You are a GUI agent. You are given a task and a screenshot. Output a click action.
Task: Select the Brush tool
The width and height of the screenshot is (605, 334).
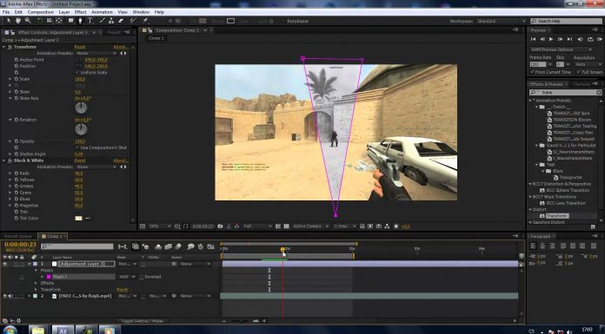(103, 21)
